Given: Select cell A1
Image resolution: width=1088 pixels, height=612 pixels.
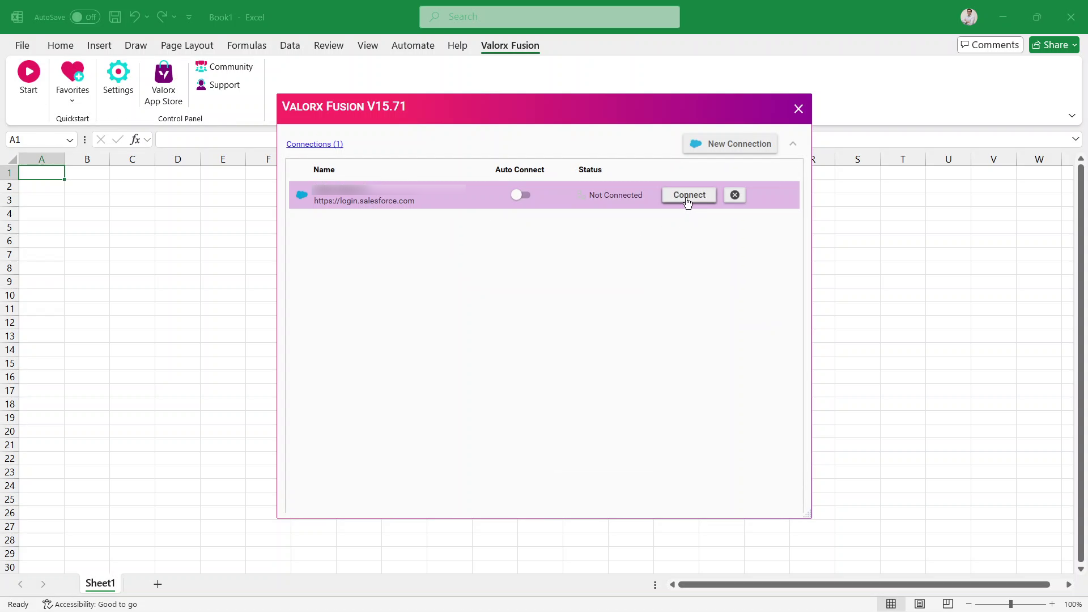Looking at the screenshot, I should tap(41, 173).
